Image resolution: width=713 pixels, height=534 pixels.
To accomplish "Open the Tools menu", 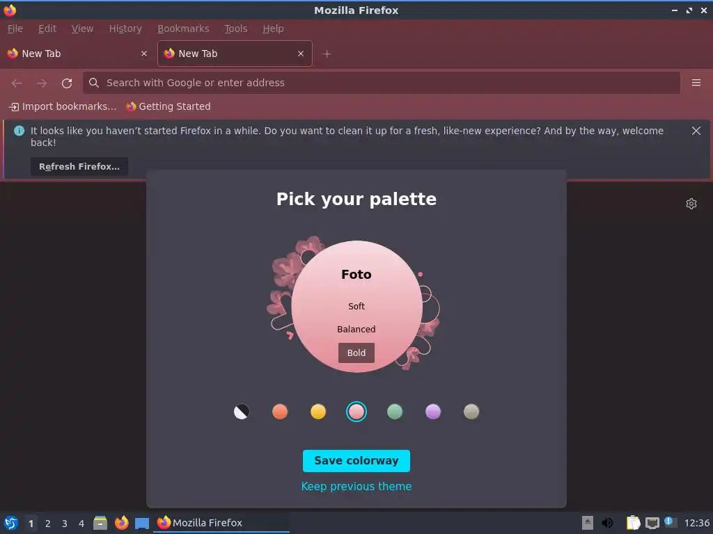I will coord(235,29).
